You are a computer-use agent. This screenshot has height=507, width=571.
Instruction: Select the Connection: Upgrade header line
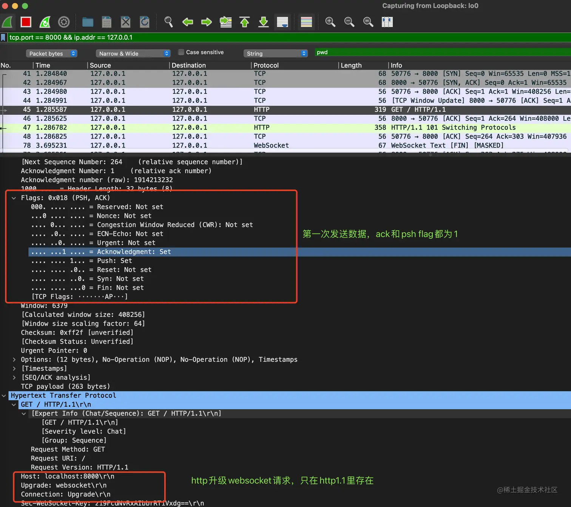pos(66,495)
